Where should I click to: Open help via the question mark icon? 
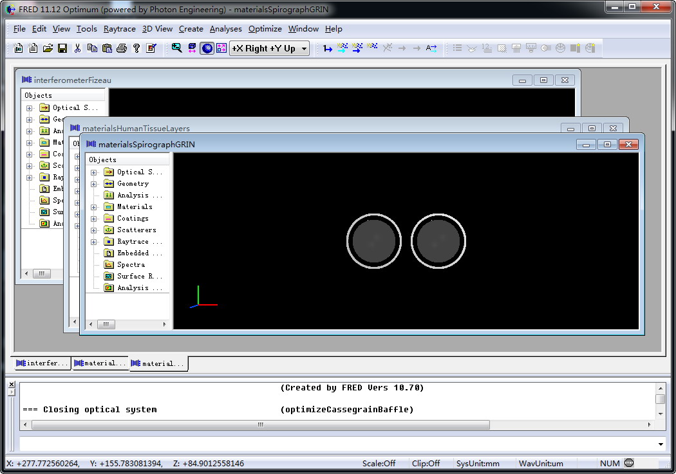pyautogui.click(x=136, y=48)
